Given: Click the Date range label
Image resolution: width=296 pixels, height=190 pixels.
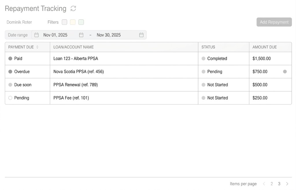Looking at the screenshot, I should coord(18,35).
